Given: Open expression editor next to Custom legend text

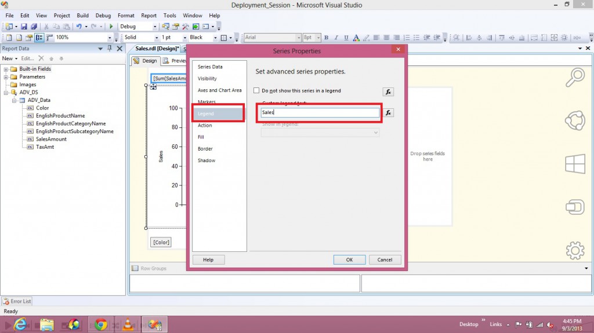Looking at the screenshot, I should [x=389, y=112].
